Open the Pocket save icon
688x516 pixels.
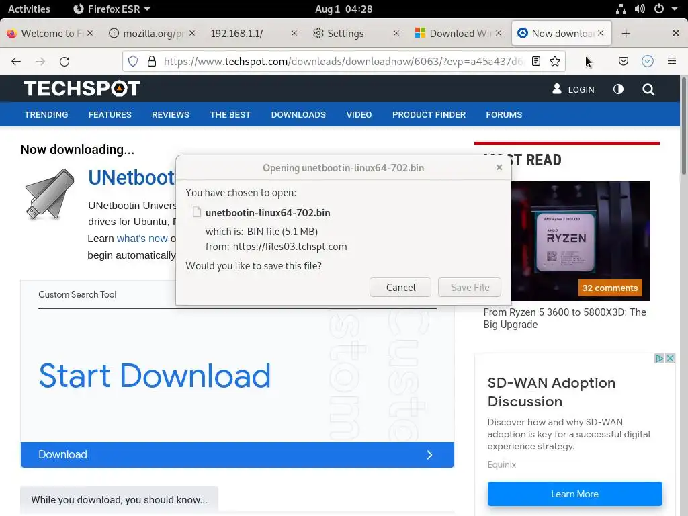(623, 61)
